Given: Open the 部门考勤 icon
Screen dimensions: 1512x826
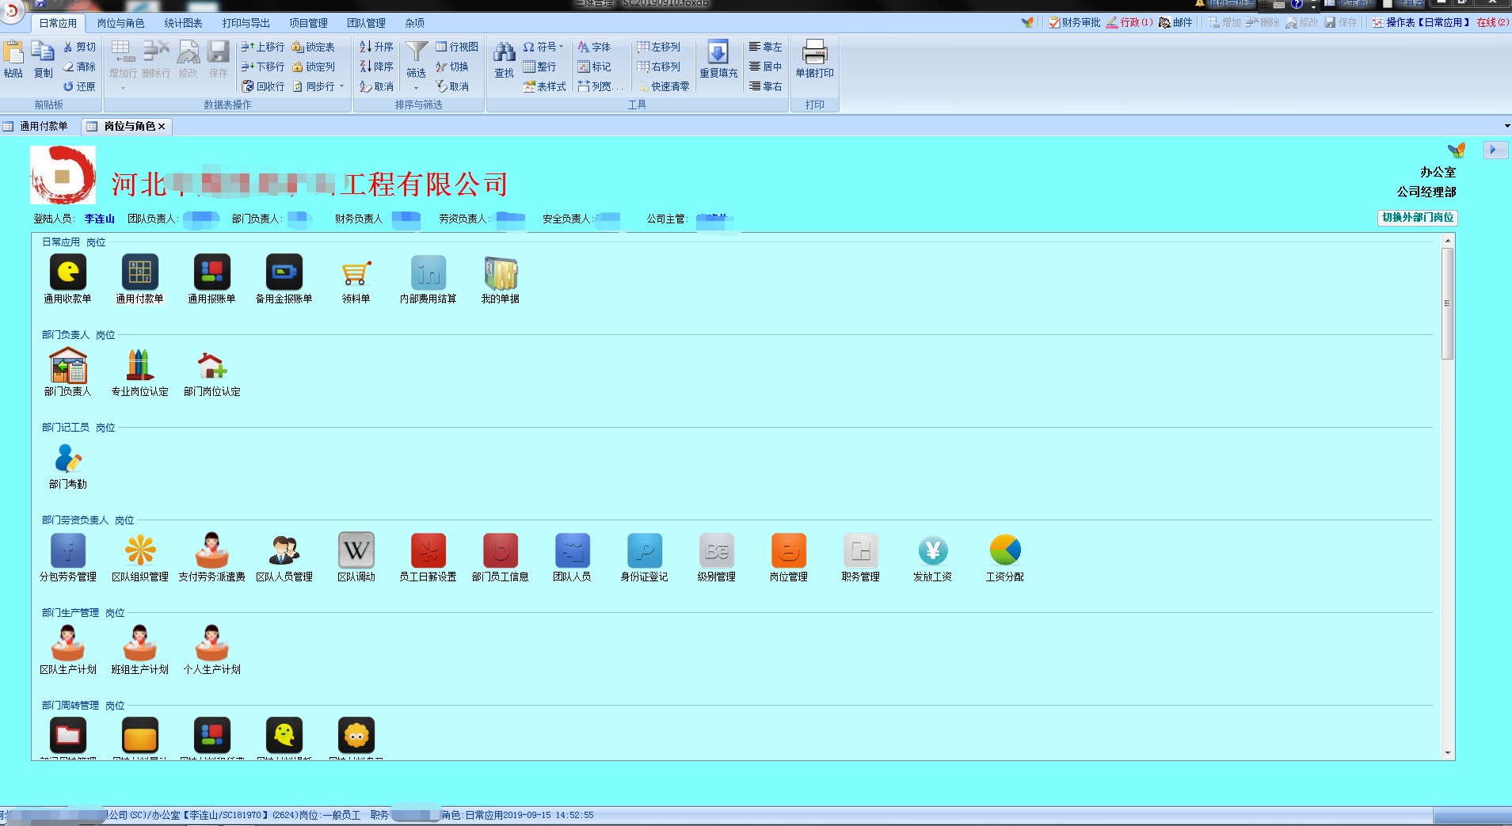Looking at the screenshot, I should coord(68,459).
